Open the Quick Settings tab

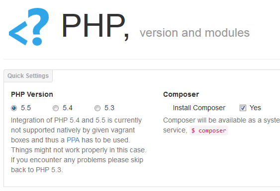click(x=28, y=76)
